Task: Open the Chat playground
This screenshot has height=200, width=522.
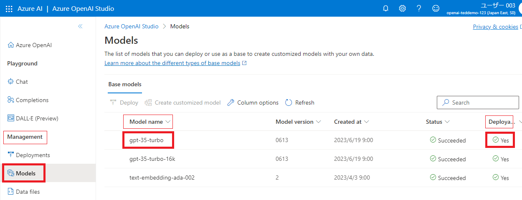Action: click(x=18, y=82)
